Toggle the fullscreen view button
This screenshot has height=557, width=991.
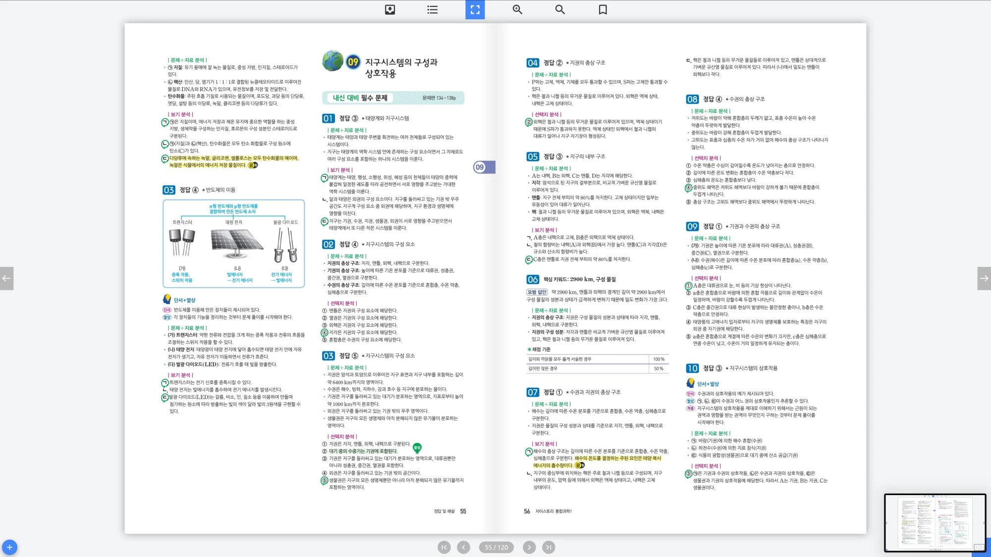(x=475, y=9)
